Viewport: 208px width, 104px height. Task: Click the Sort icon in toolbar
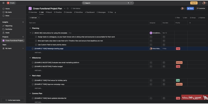pyautogui.click(x=185, y=18)
